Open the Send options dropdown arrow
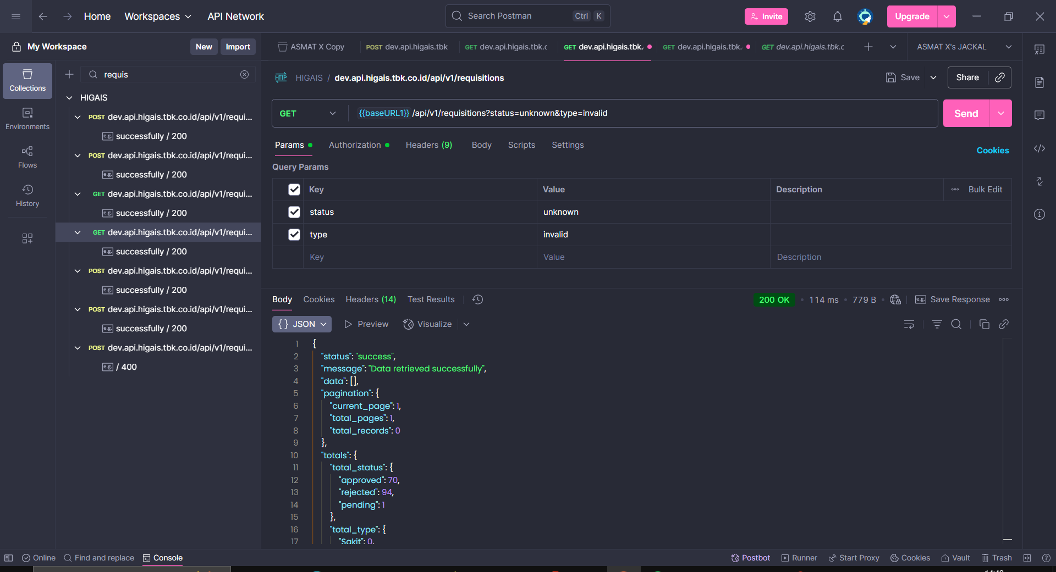 coord(1001,113)
